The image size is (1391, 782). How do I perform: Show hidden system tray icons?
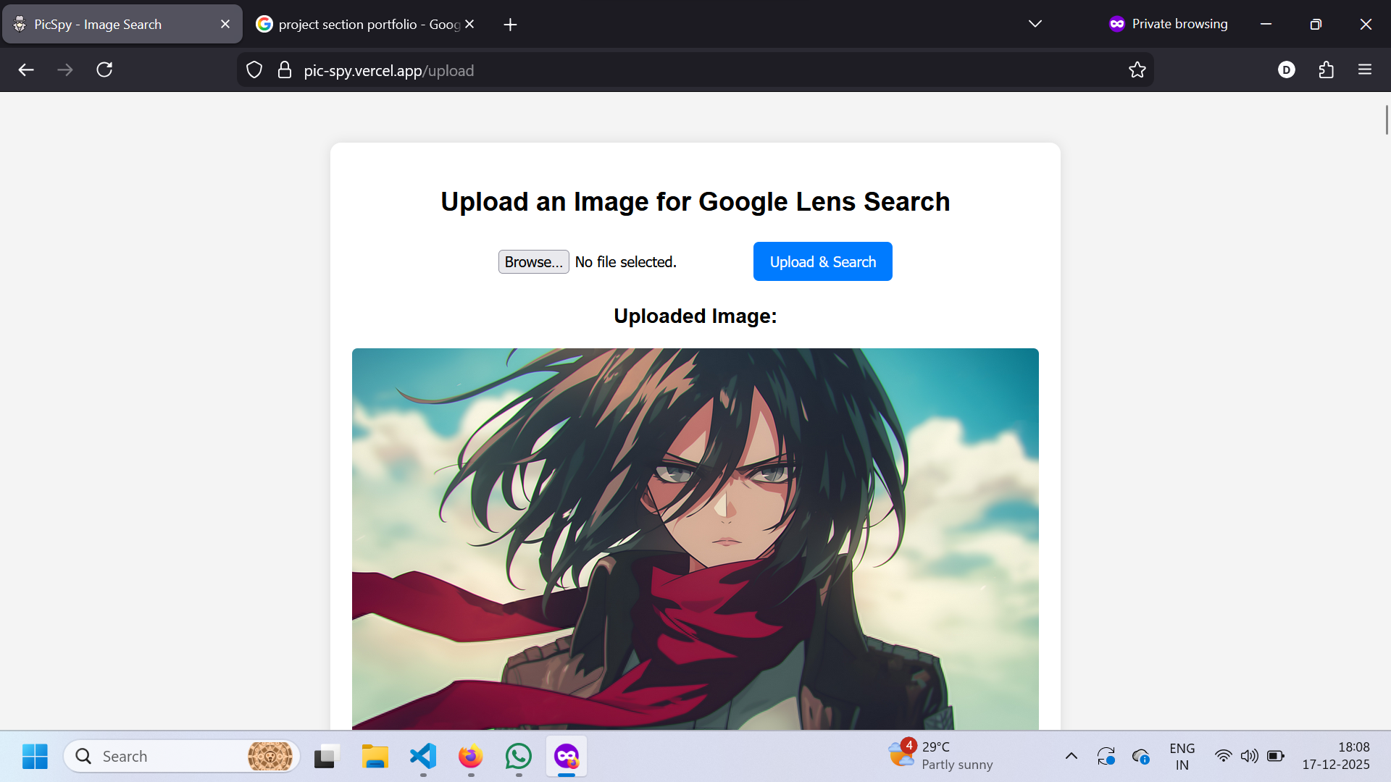click(1072, 756)
